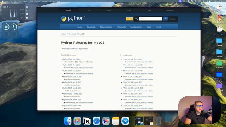Focus the site search input field
226x127 pixels.
pos(150,19)
